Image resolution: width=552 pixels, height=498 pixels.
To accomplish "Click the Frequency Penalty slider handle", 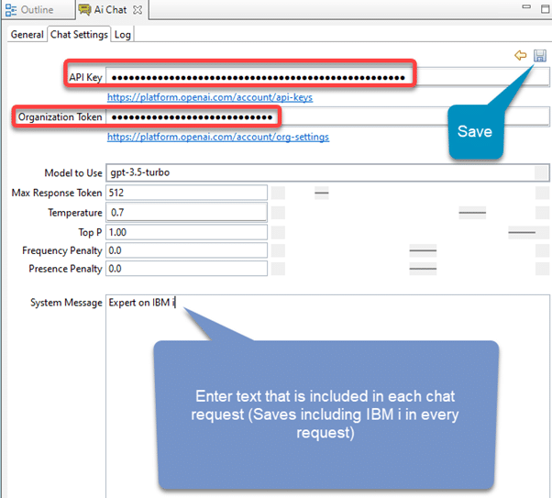I will 423,250.
